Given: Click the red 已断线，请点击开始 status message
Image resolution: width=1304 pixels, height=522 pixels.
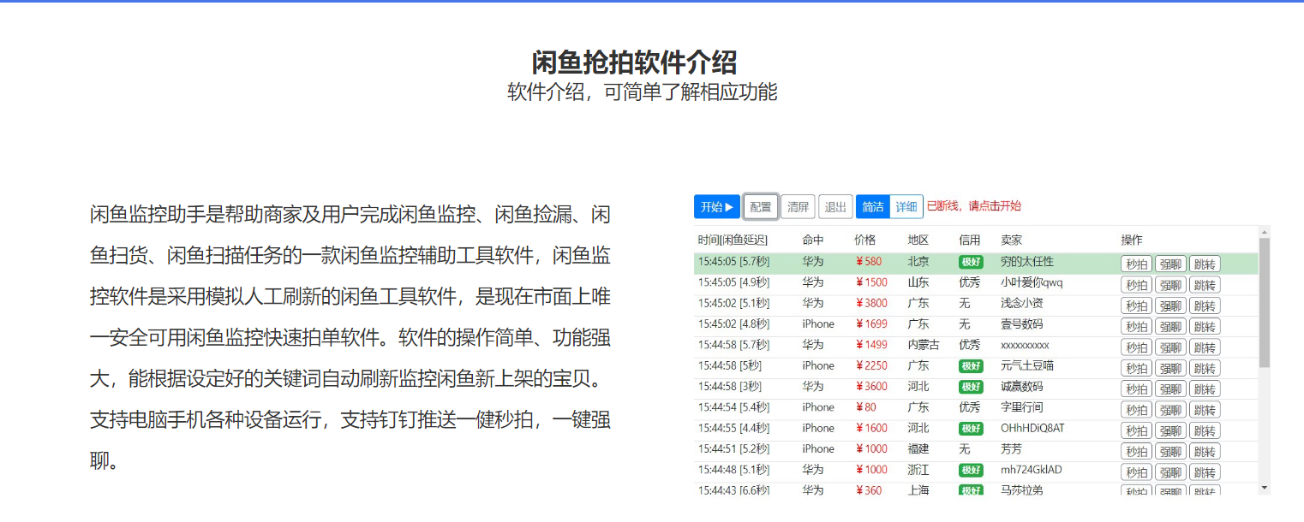Looking at the screenshot, I should (x=974, y=206).
